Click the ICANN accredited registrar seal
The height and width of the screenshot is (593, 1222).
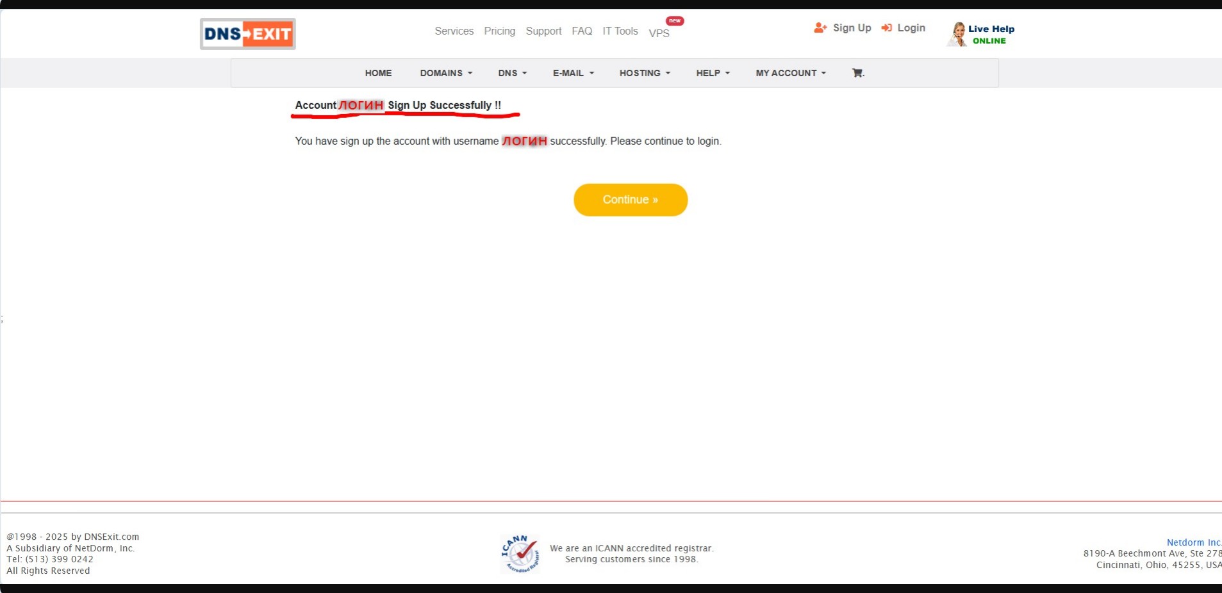tap(520, 552)
